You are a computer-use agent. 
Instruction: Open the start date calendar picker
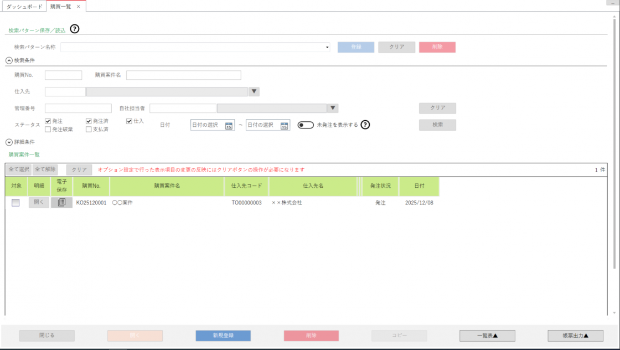click(229, 126)
